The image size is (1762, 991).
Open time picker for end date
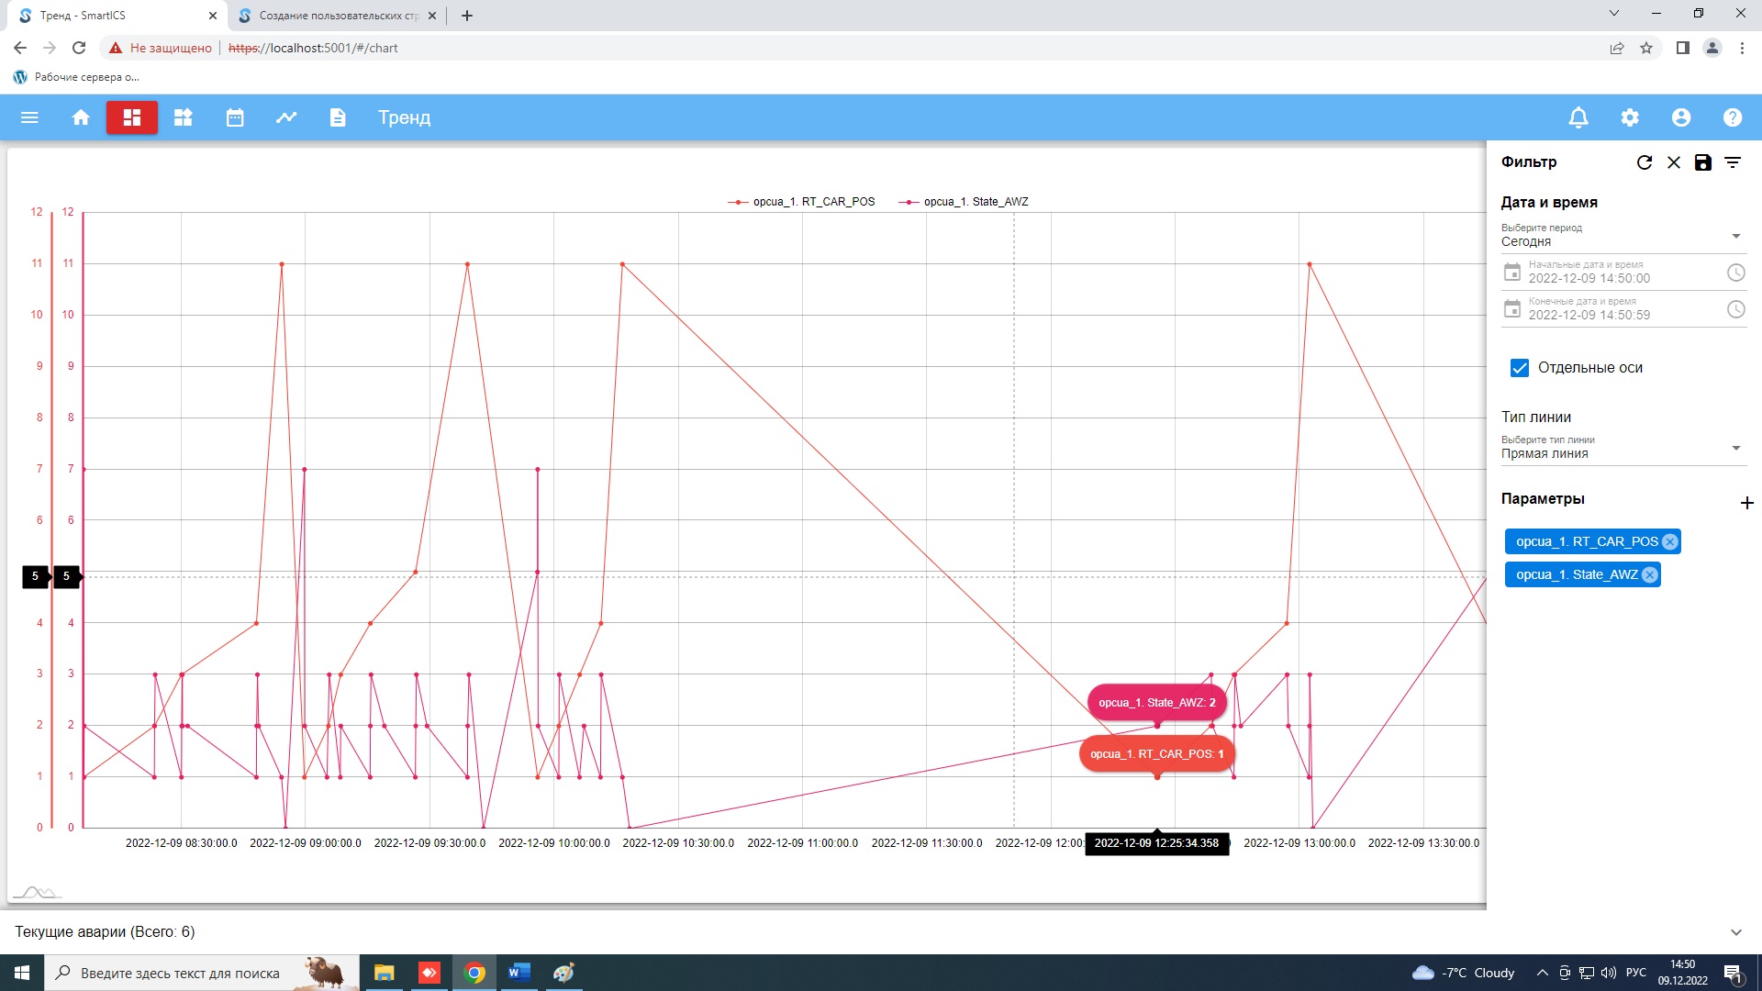[x=1735, y=309]
